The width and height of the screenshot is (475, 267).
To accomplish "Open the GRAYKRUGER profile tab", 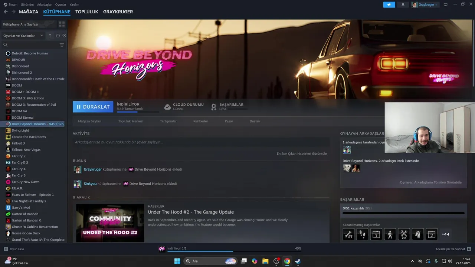I will [118, 12].
